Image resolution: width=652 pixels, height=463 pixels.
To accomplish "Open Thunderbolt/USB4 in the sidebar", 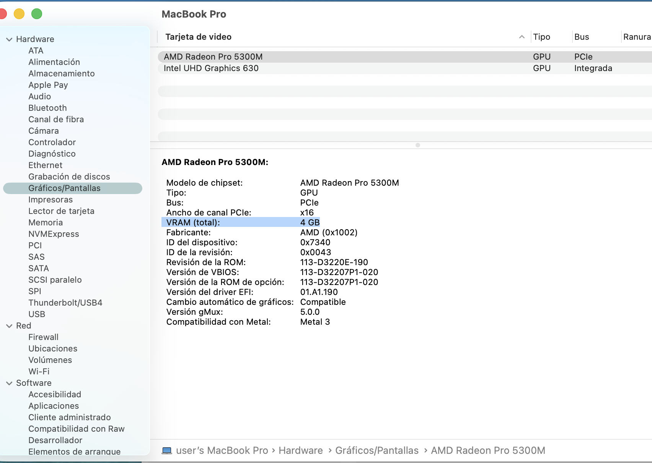I will pos(65,303).
